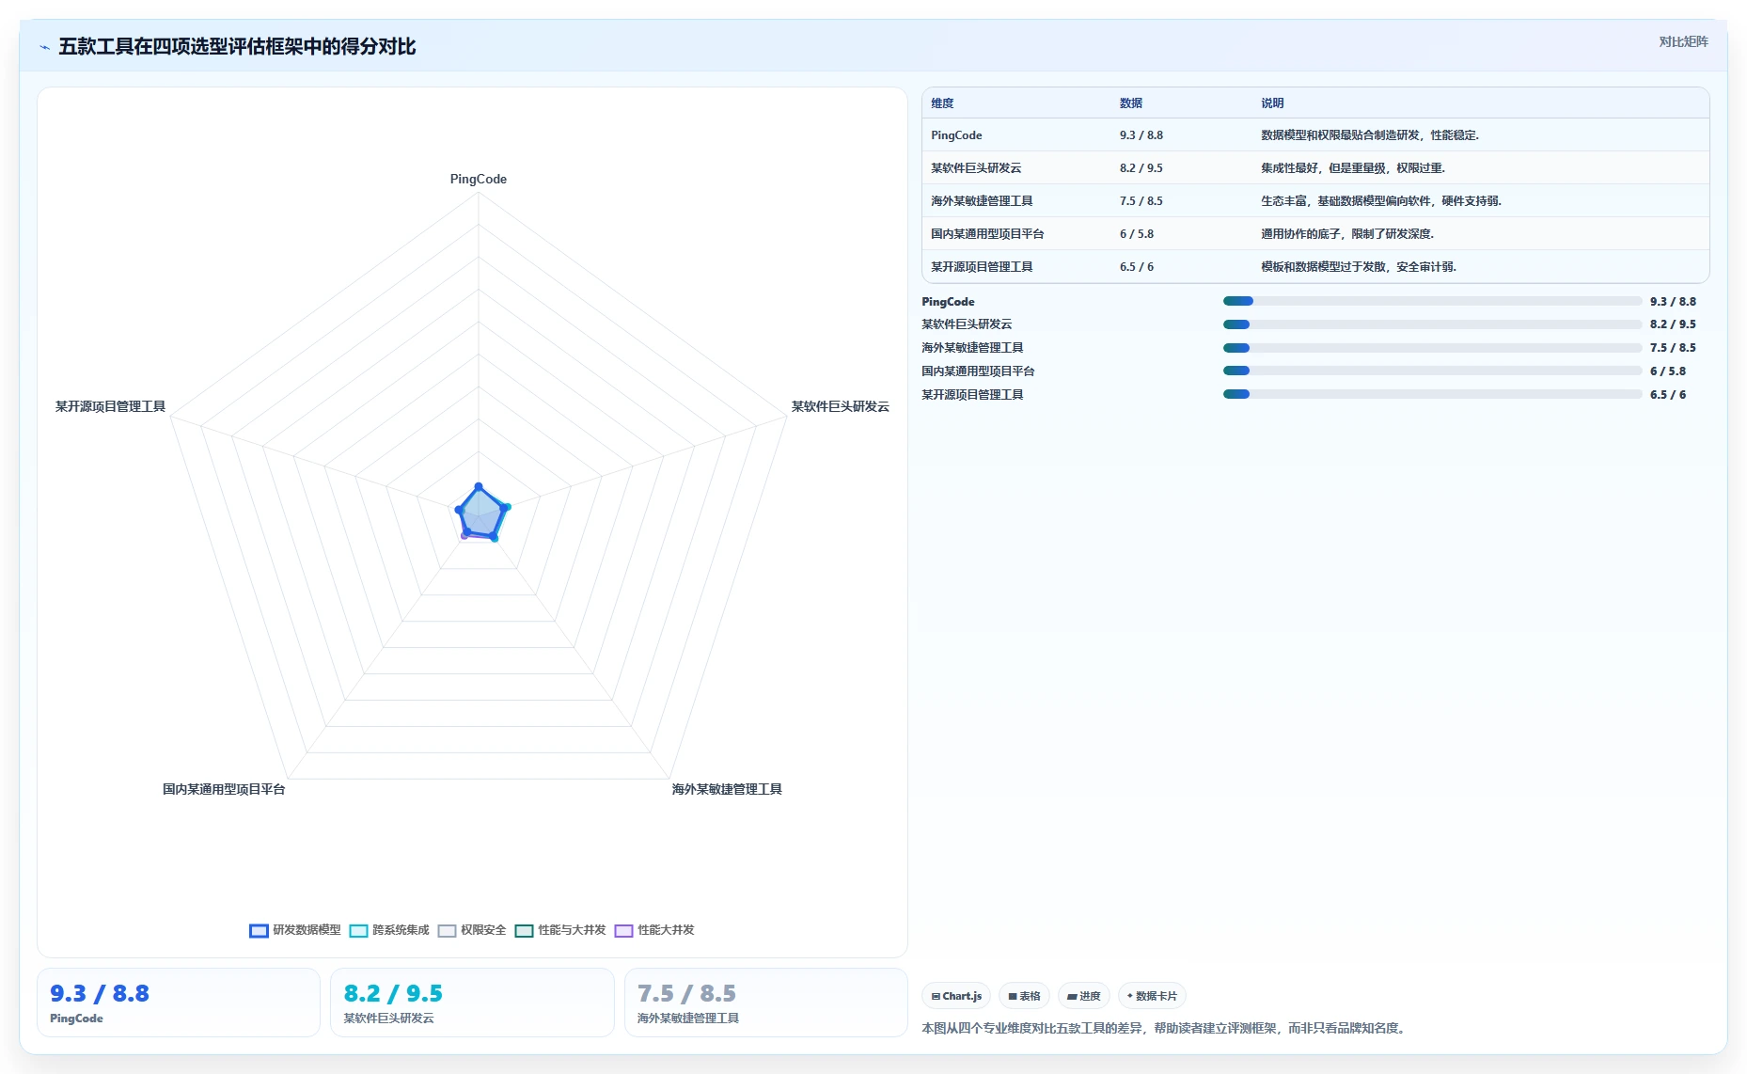Click the 某开源项目管理工具 table row name
Viewport: 1747px width, 1074px height.
coord(982,267)
